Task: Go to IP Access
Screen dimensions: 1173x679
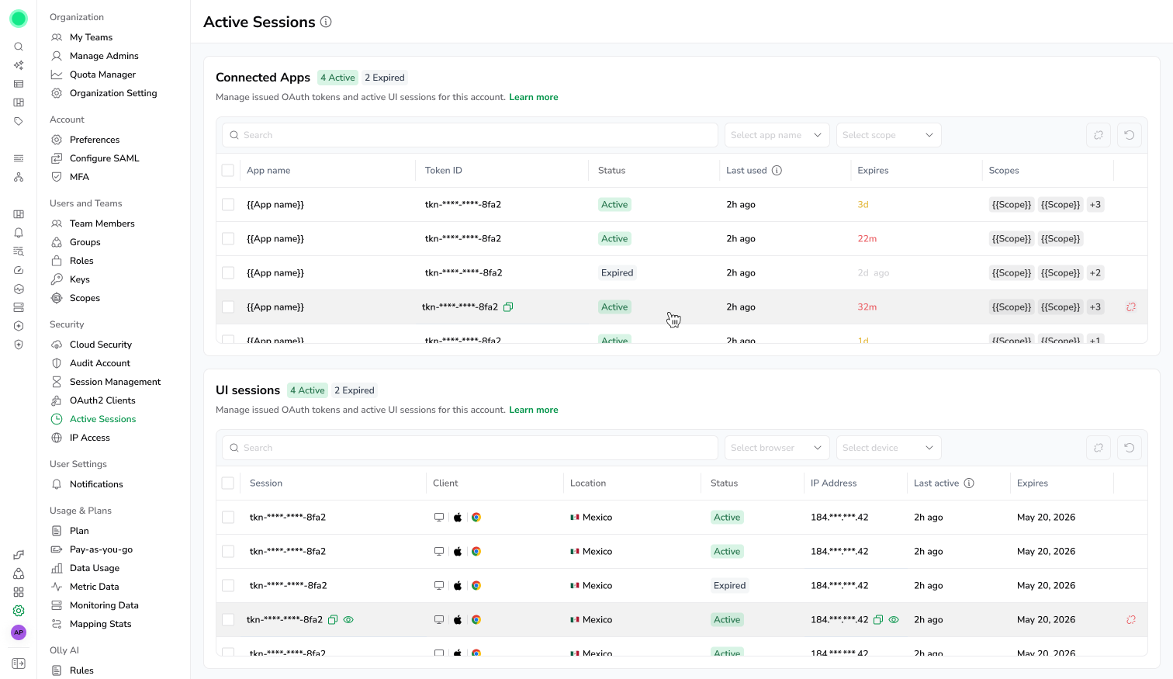Action: 89,438
